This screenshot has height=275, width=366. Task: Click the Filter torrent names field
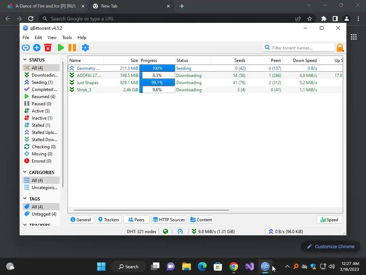point(299,48)
